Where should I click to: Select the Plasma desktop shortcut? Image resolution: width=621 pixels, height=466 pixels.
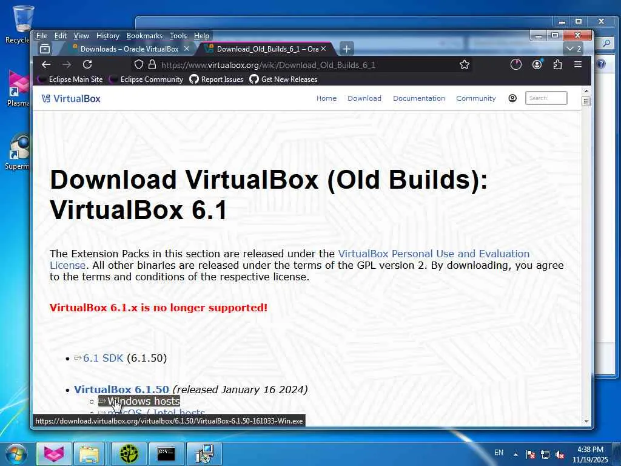pos(18,88)
